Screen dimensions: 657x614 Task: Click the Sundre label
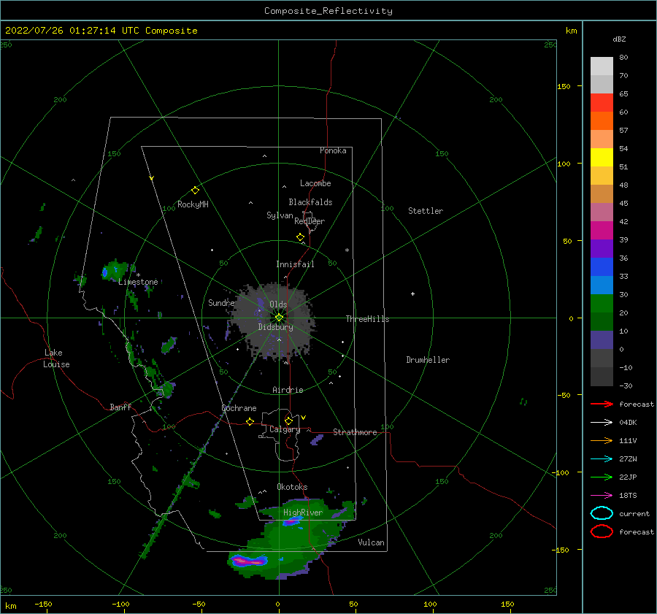(x=221, y=302)
